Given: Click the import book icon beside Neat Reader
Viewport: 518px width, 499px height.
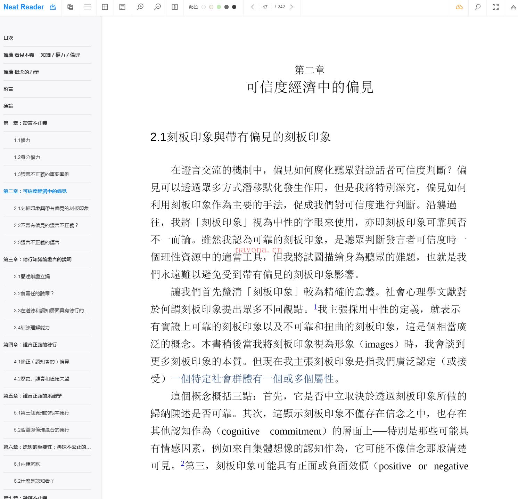Looking at the screenshot, I should tap(53, 7).
